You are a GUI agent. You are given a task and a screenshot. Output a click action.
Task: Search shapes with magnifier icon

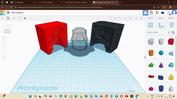point(173,32)
